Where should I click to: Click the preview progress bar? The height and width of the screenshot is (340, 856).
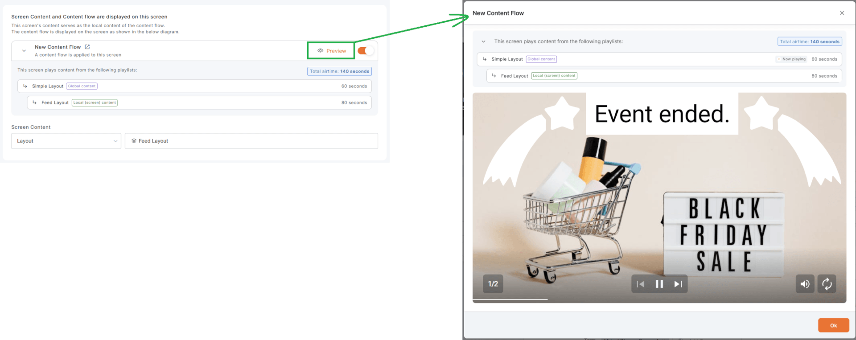point(659,299)
